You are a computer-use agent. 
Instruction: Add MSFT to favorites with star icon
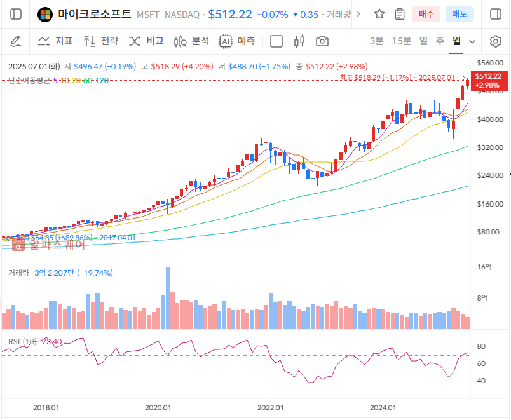[379, 14]
